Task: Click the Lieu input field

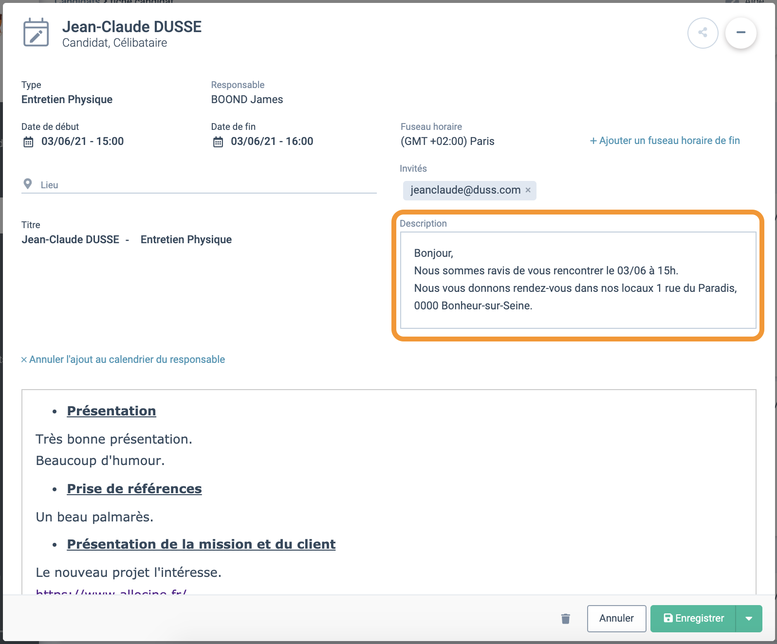Action: tap(199, 185)
